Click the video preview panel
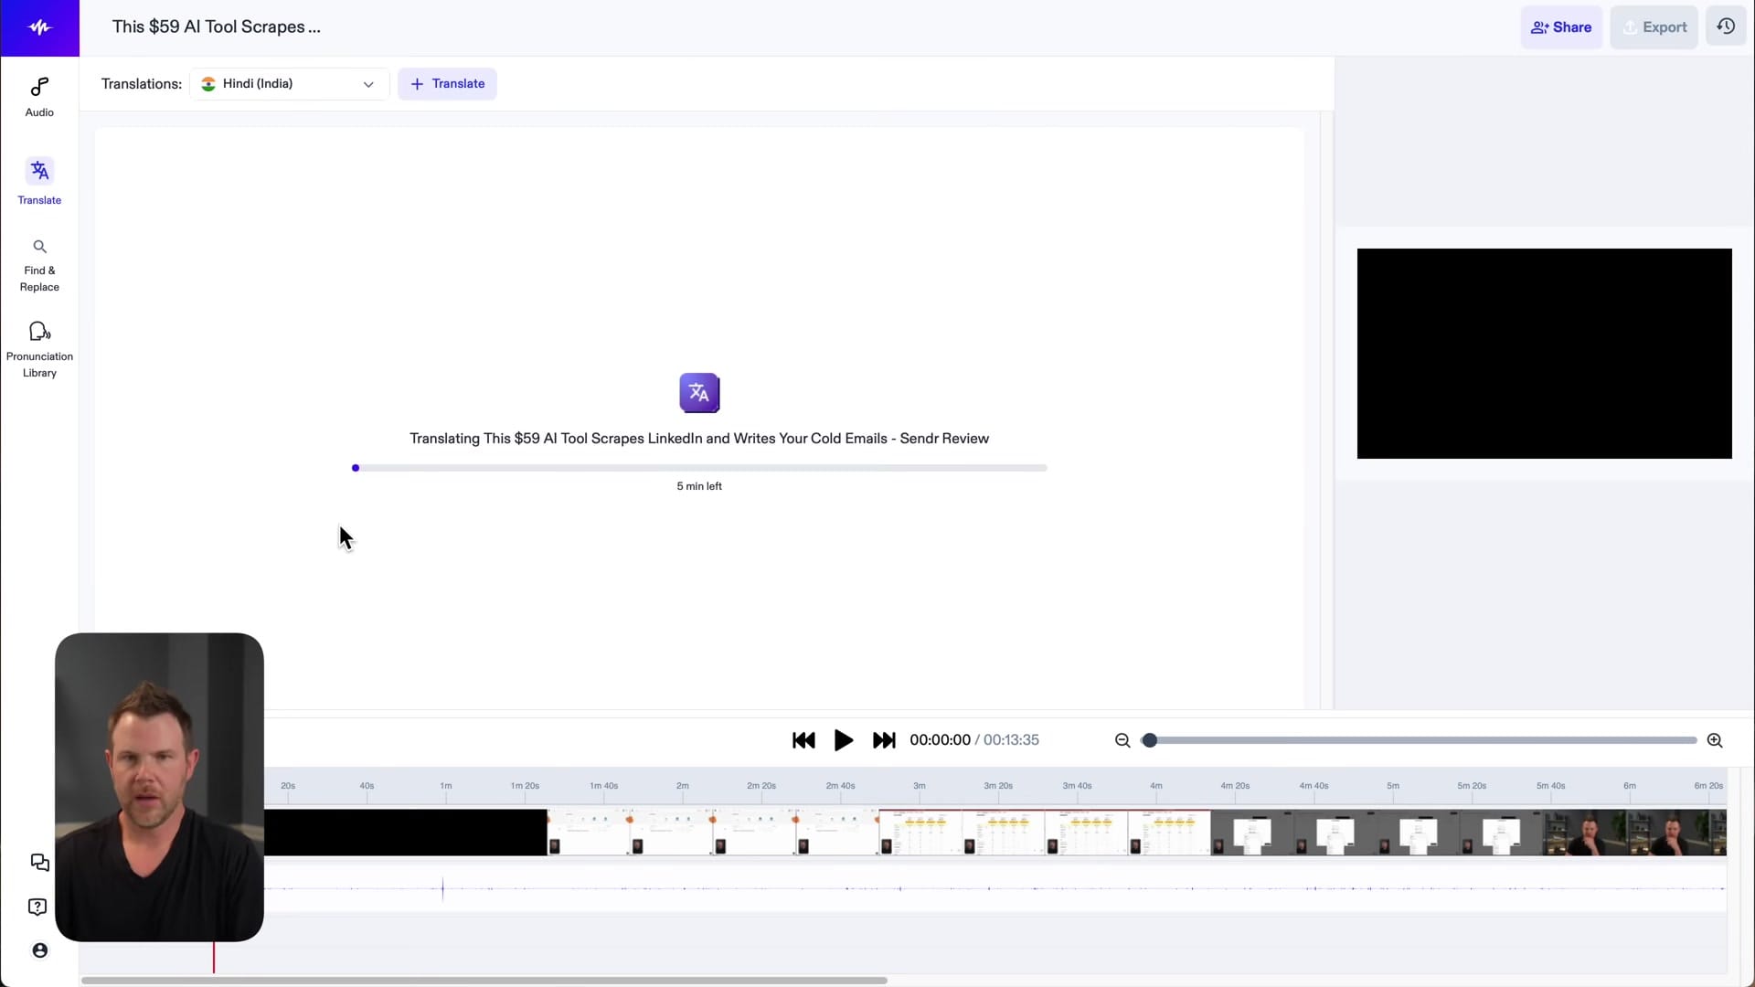1755x987 pixels. [x=1544, y=354]
